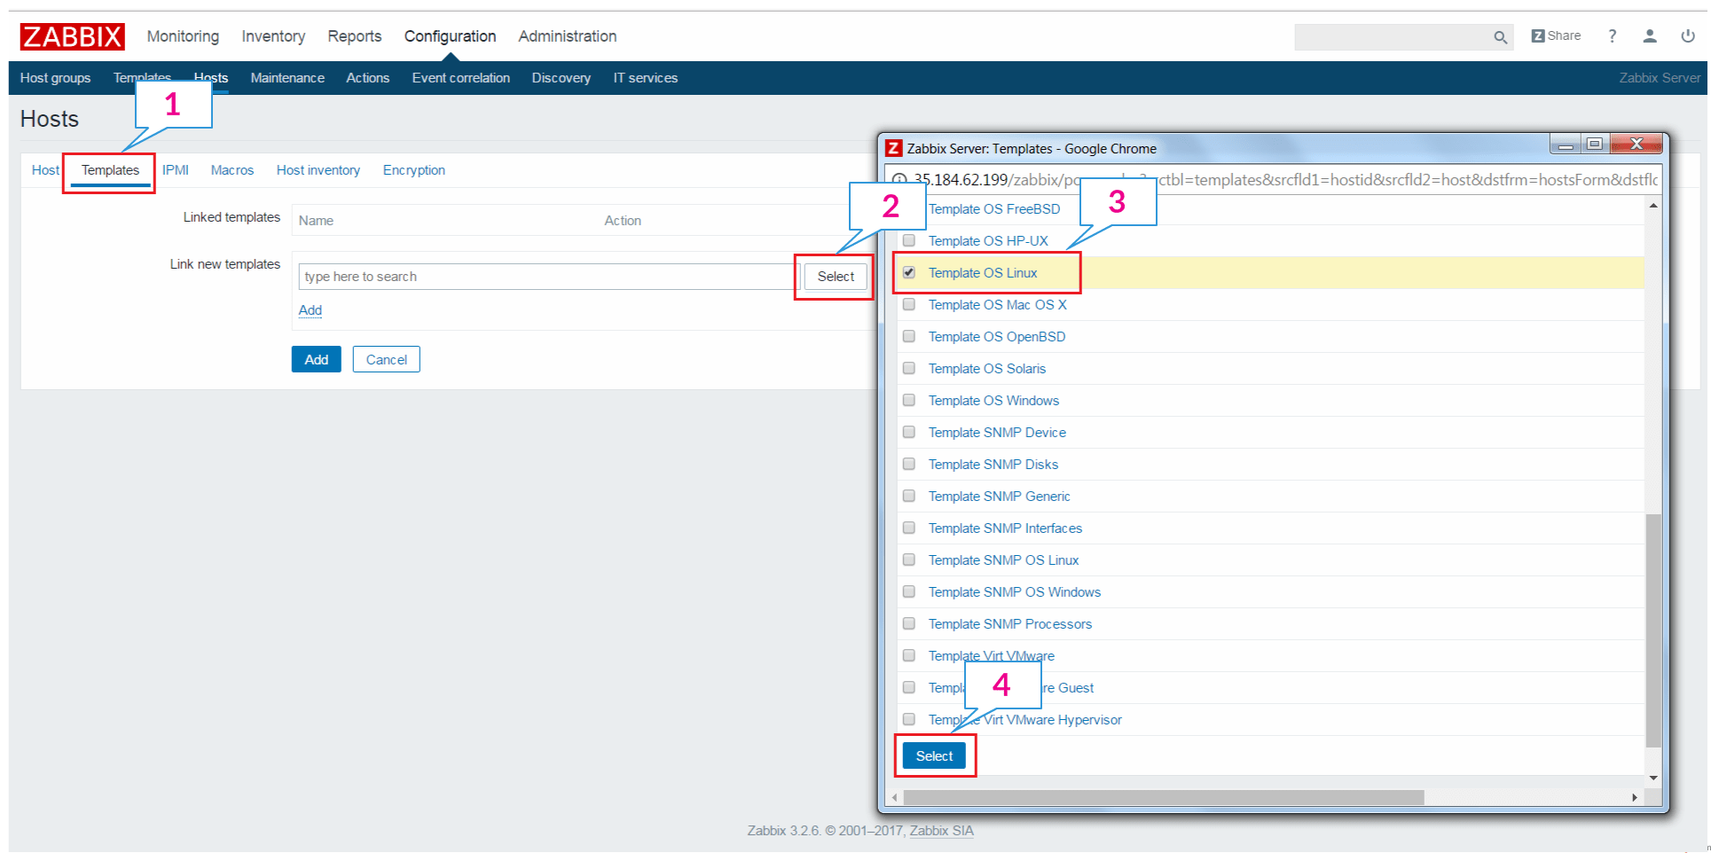
Task: Switch to the Host inventory tab
Action: point(318,170)
